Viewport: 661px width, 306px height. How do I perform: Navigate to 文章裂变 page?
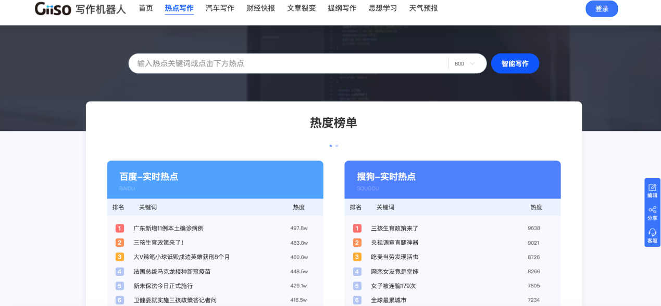[301, 8]
